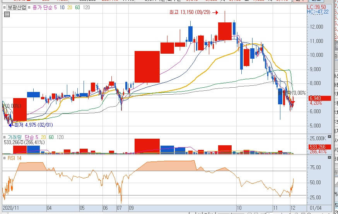Click the red arrow marker at latest candle
The width and height of the screenshot is (338, 214).
click(293, 102)
